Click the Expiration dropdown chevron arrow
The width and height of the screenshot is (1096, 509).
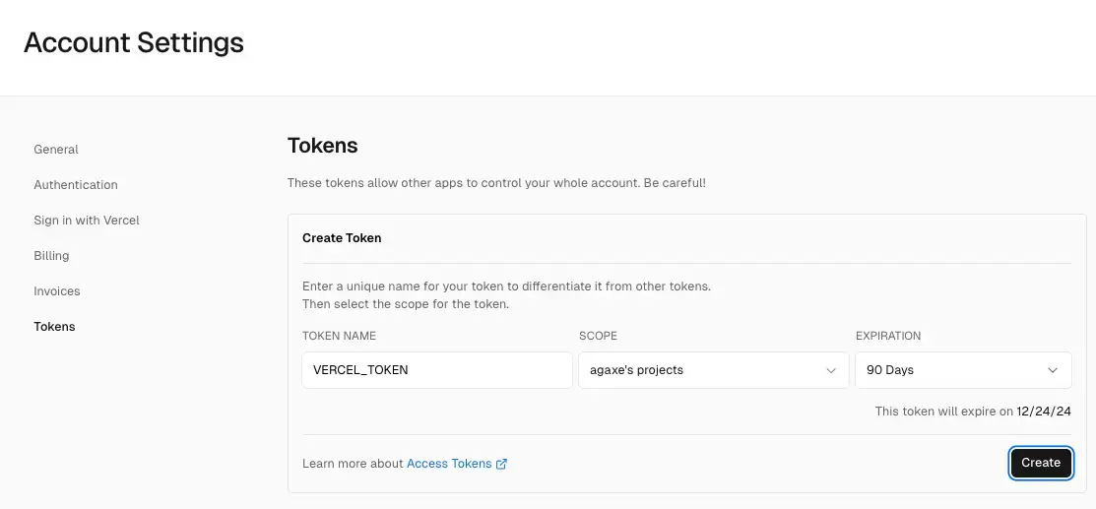point(1053,370)
